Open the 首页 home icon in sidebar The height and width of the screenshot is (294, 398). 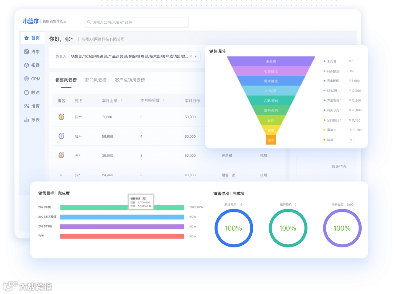point(26,38)
